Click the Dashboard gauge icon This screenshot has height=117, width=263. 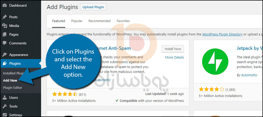pos(5,6)
